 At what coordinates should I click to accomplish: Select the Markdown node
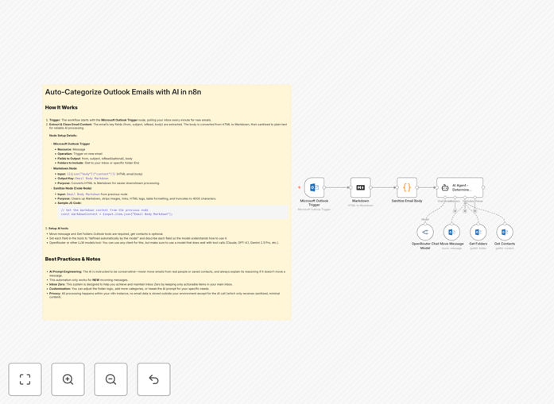[x=360, y=187]
